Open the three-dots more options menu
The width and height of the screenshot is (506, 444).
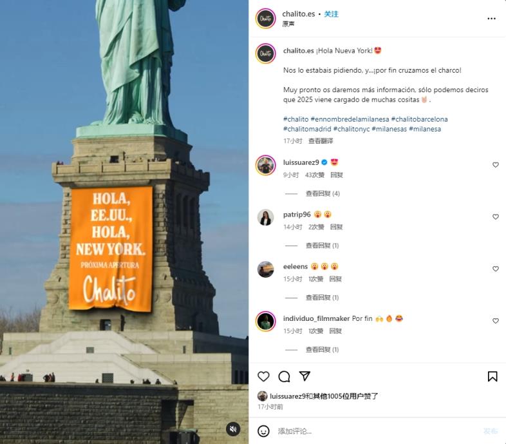tap(491, 19)
